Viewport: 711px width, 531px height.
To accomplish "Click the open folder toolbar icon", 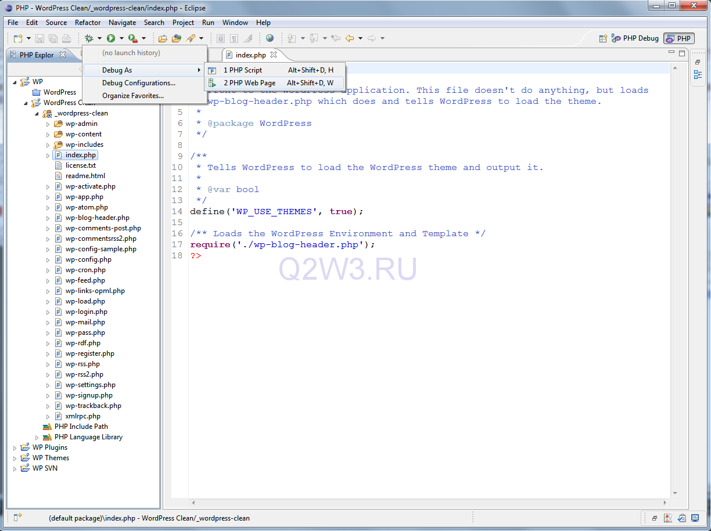I will 163,38.
